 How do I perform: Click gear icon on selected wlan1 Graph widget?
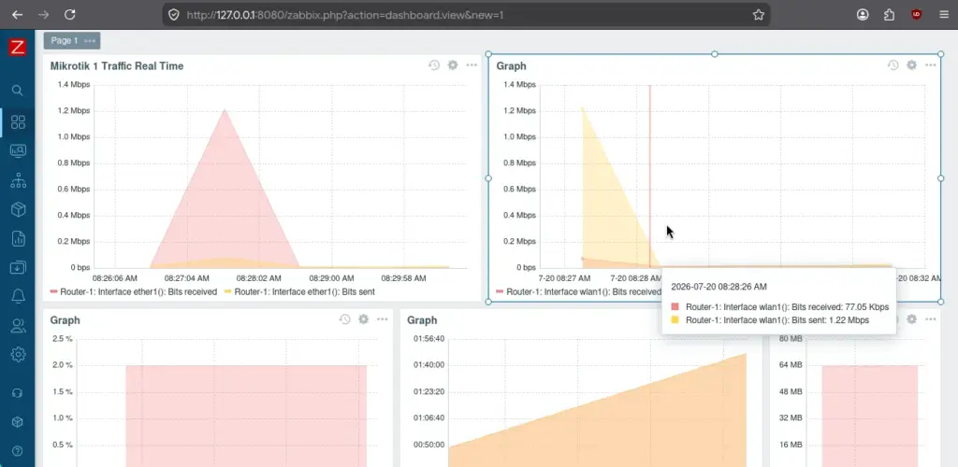pyautogui.click(x=911, y=64)
